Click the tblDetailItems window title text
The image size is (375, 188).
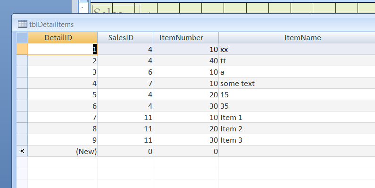click(x=51, y=24)
